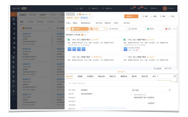This screenshot has width=188, height=117.
Task: Close the 客户动态 panel with X
Action: 169,90
